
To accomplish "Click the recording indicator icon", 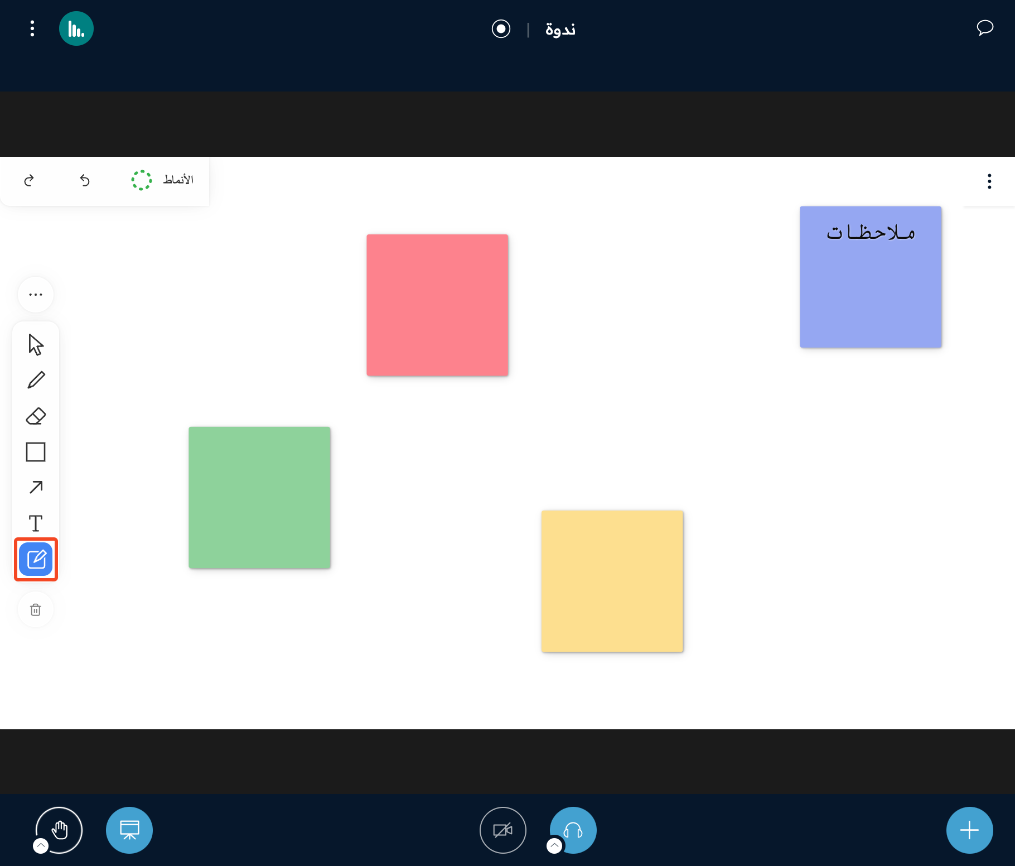I will 501,28.
